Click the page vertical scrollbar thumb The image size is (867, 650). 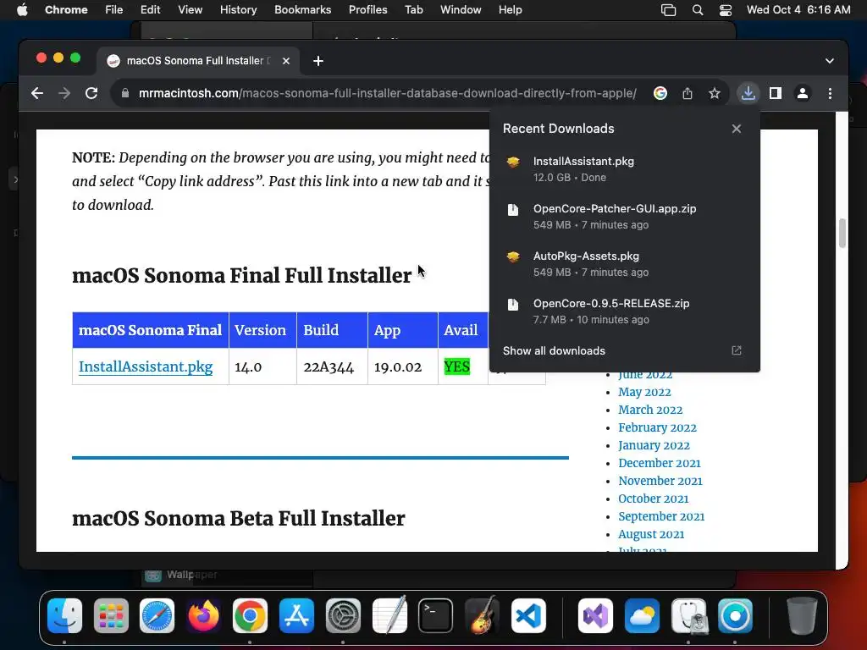pyautogui.click(x=842, y=234)
